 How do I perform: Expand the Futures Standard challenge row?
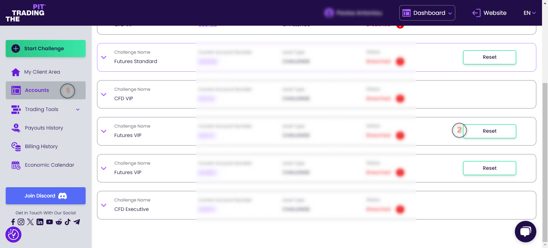click(104, 57)
